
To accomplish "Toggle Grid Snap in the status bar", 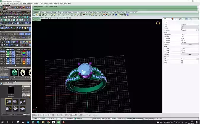I will (x=96, y=118).
